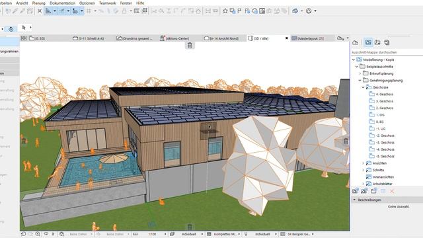Select the view map icon in navigator
This screenshot has width=423, height=238.
[368, 42]
